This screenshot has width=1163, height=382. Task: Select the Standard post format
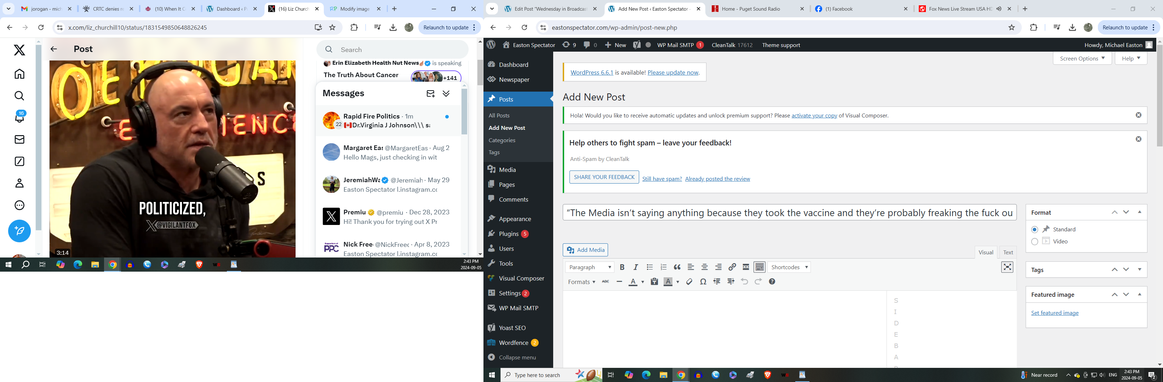coord(1034,230)
